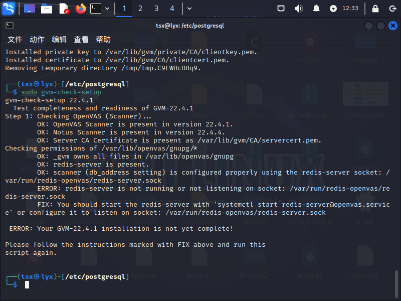Switch to workspace 1
Image resolution: width=401 pixels, height=301 pixels.
coord(124,9)
